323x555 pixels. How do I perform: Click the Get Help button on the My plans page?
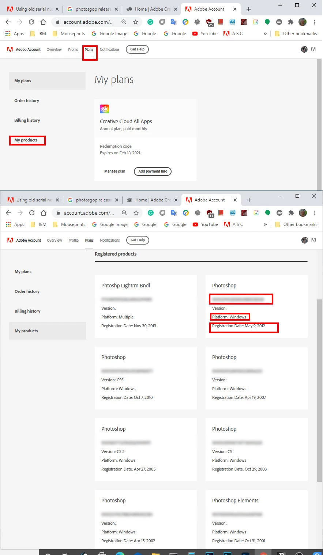(137, 49)
